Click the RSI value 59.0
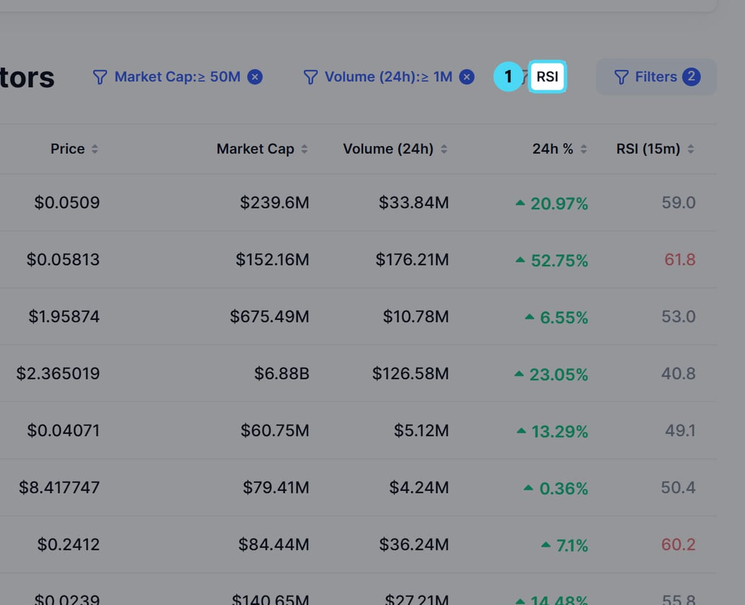Viewport: 745px width, 605px height. tap(679, 202)
